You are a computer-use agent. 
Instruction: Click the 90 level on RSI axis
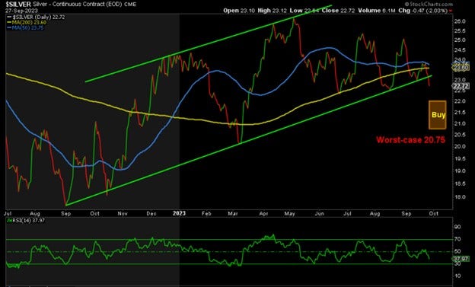click(457, 227)
